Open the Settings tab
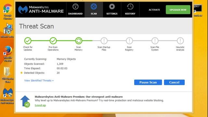The image size is (208, 117). [x=112, y=9]
